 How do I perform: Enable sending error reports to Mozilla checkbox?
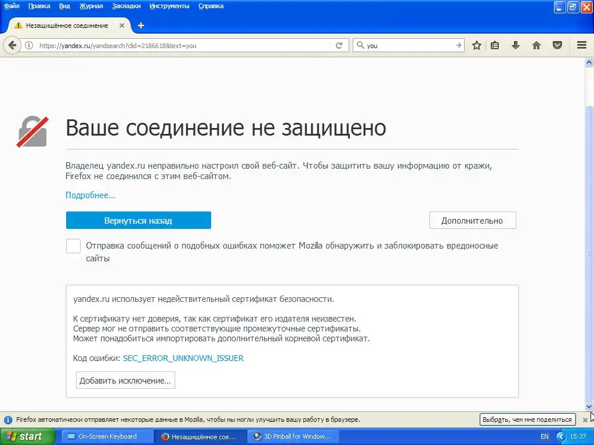(x=73, y=246)
